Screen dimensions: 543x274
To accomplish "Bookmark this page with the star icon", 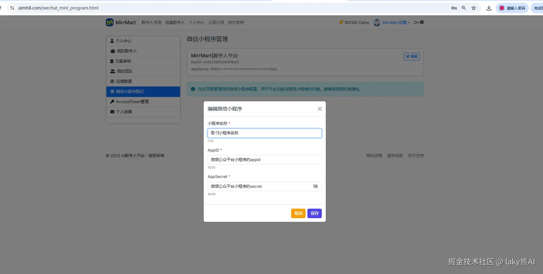I will [474, 8].
